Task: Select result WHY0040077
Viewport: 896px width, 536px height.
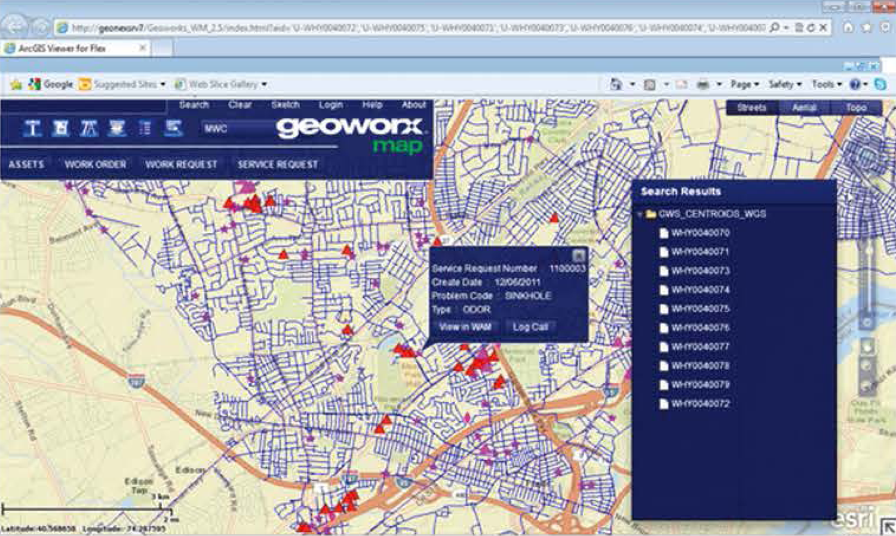Action: pos(701,347)
